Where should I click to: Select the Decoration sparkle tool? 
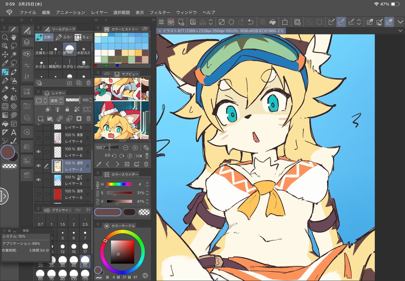14,89
